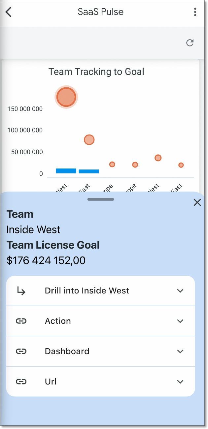Open the three-dot overflow menu
Image resolution: width=208 pixels, height=429 pixels.
(195, 12)
